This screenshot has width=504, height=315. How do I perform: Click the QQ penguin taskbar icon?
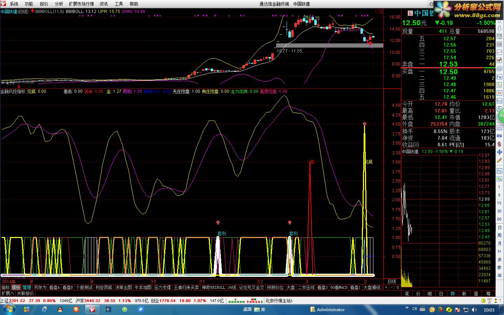click(x=60, y=309)
